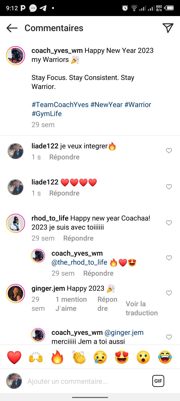Like ginger.jem's Happy 2023 comment
The width and height of the screenshot is (180, 401).
[x=169, y=293]
